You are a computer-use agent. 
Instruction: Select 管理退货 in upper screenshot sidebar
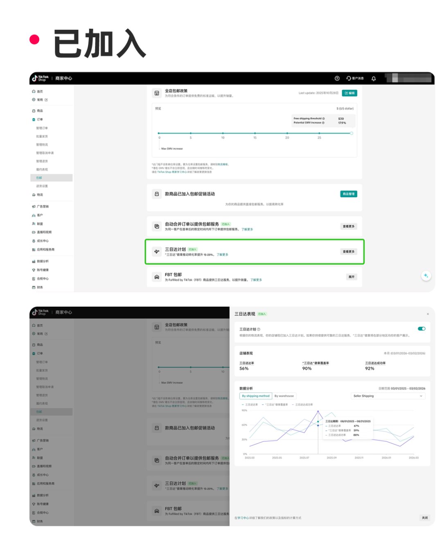(x=42, y=161)
